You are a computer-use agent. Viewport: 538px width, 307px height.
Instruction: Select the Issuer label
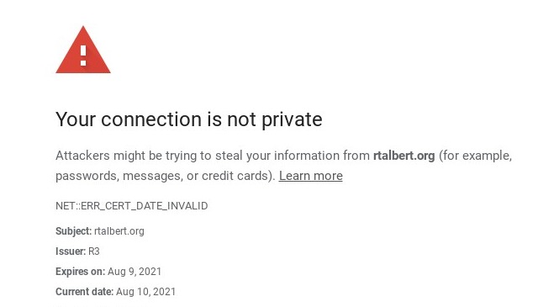coord(71,251)
